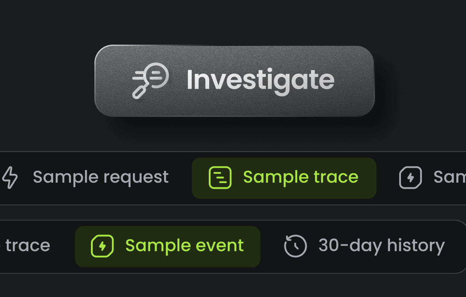Click the cut-off gray event icon, top row
466x297 pixels.
(410, 178)
